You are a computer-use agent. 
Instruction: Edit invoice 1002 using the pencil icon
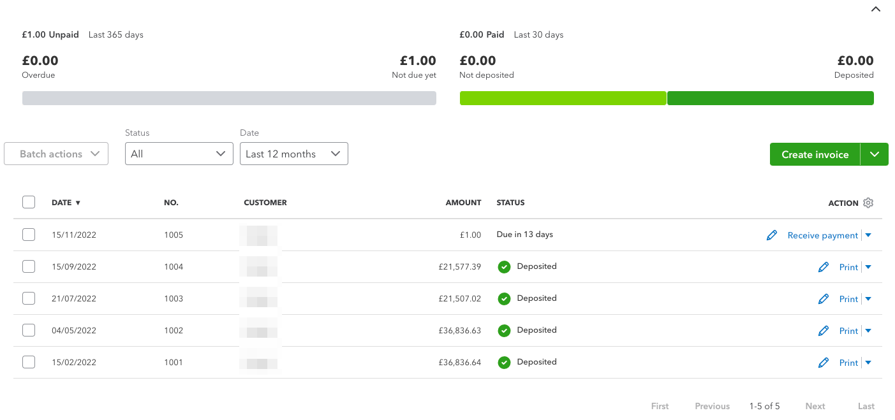coord(823,330)
